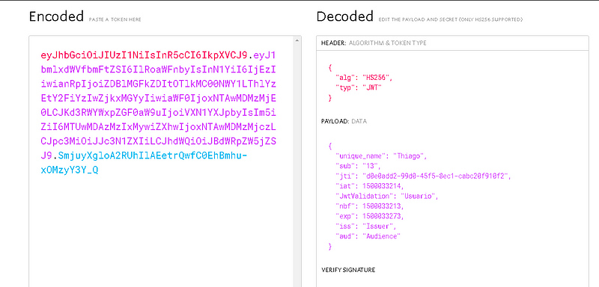Click the purple payload segment of encoded token
This screenshot has width=599, height=287.
click(159, 105)
